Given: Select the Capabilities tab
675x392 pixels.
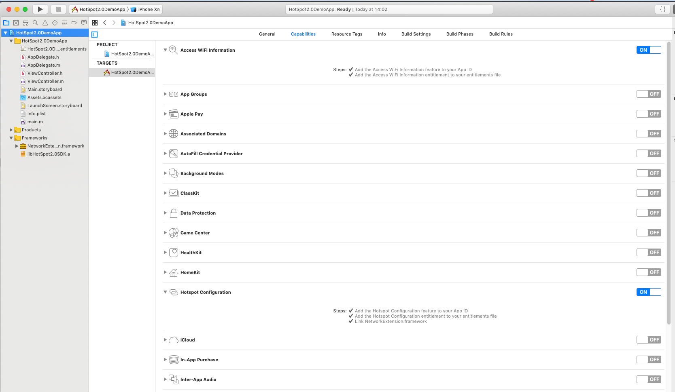Looking at the screenshot, I should pyautogui.click(x=303, y=34).
